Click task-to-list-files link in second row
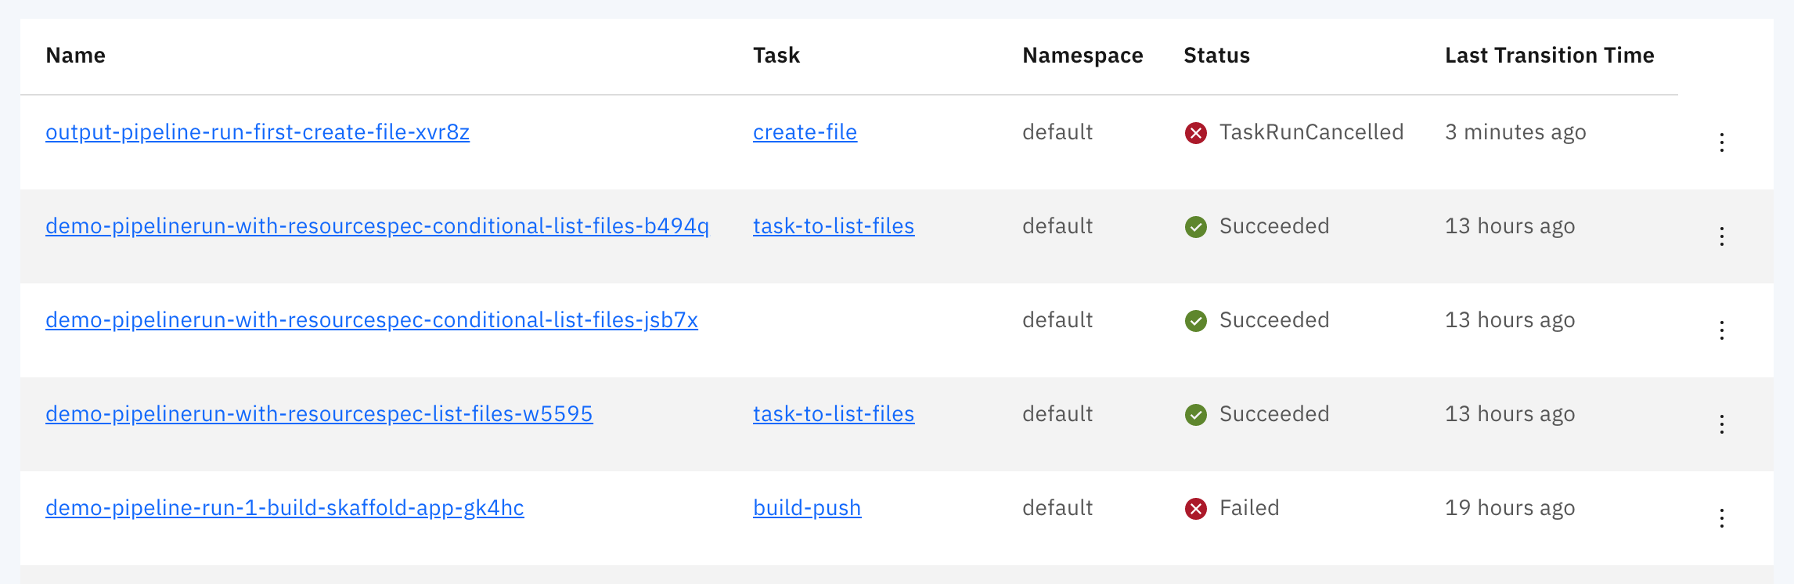This screenshot has height=584, width=1794. pos(834,226)
